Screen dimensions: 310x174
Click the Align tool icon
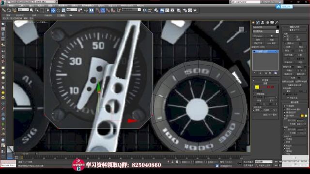click(x=150, y=10)
